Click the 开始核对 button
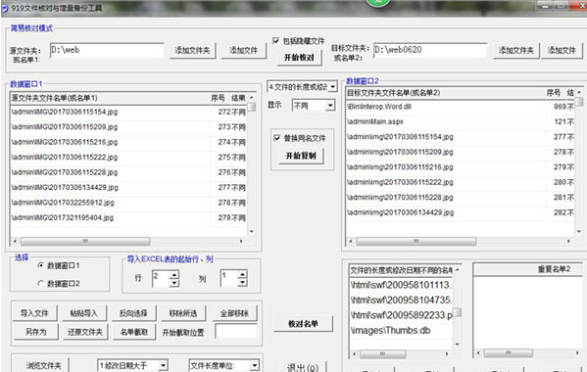Viewport: 587px width, 372px height. 299,58
